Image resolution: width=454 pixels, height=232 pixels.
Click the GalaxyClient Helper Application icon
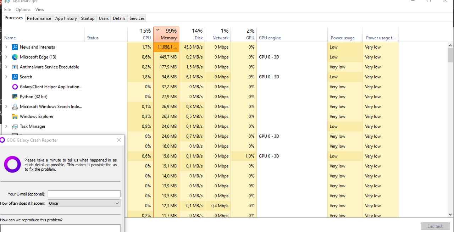click(15, 87)
